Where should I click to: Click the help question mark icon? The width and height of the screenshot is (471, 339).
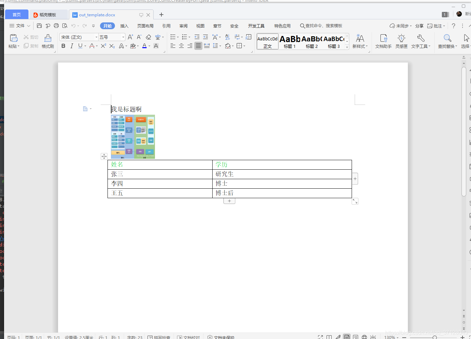coord(453,26)
